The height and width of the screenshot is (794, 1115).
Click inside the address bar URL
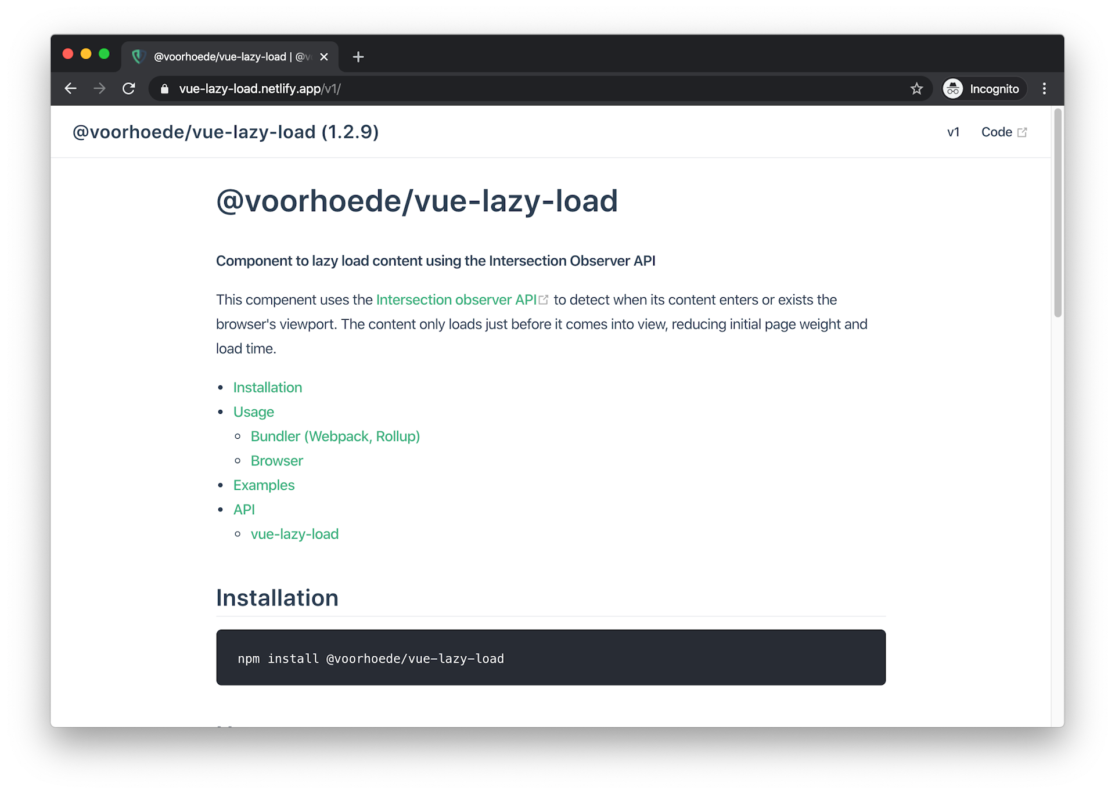tap(260, 88)
